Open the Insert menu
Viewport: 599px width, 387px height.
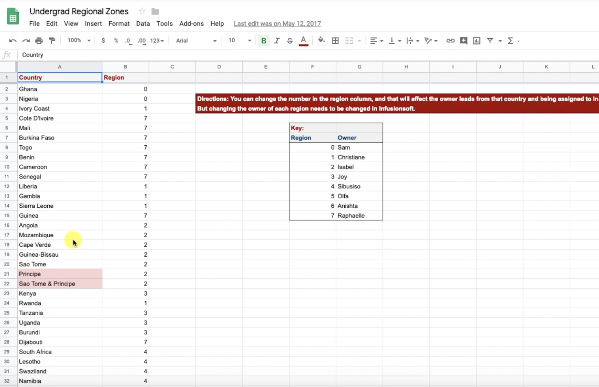[93, 23]
